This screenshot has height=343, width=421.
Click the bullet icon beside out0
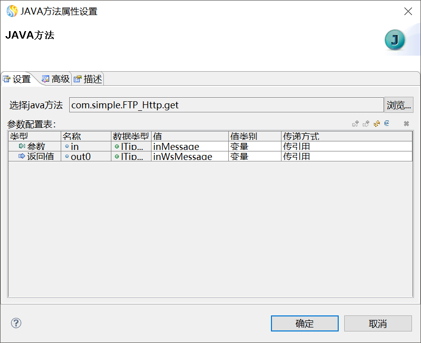67,156
